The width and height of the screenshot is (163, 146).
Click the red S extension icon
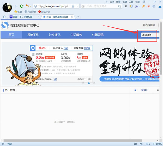[149, 6]
